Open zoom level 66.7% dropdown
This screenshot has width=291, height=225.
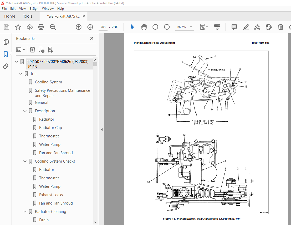[191, 27]
